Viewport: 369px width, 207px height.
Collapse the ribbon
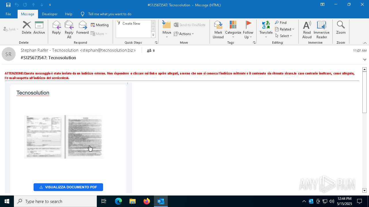365,43
